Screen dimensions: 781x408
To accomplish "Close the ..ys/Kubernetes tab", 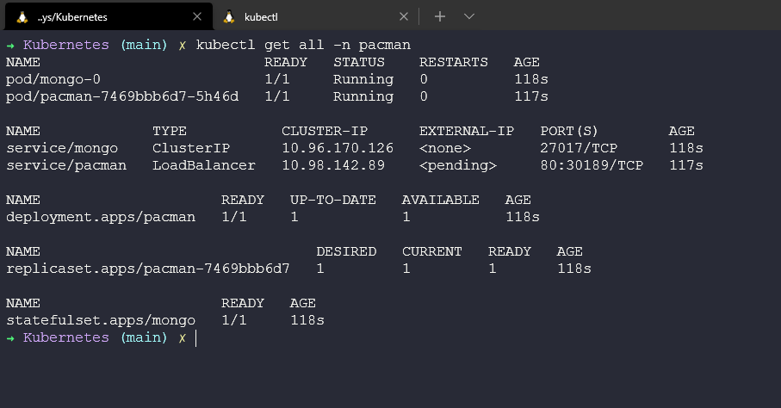I will pos(197,16).
